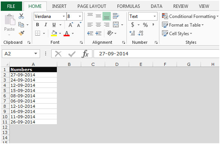
Task: Open fill color dropdown arrow
Action: 60,33
